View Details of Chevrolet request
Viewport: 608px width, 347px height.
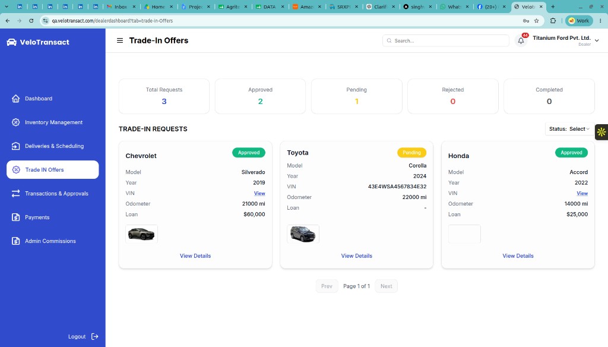pyautogui.click(x=195, y=255)
